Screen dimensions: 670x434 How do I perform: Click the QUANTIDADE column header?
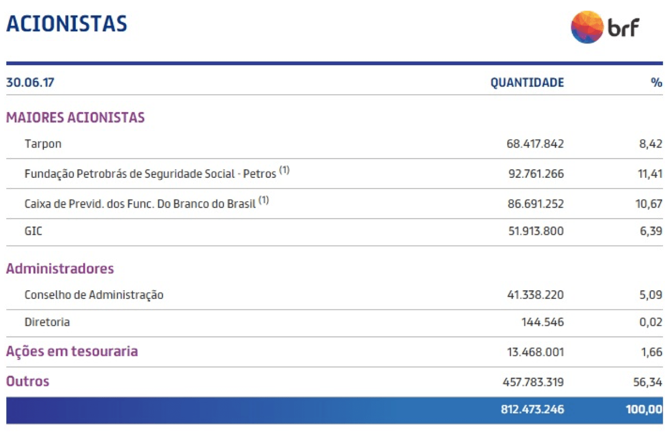[x=527, y=82]
